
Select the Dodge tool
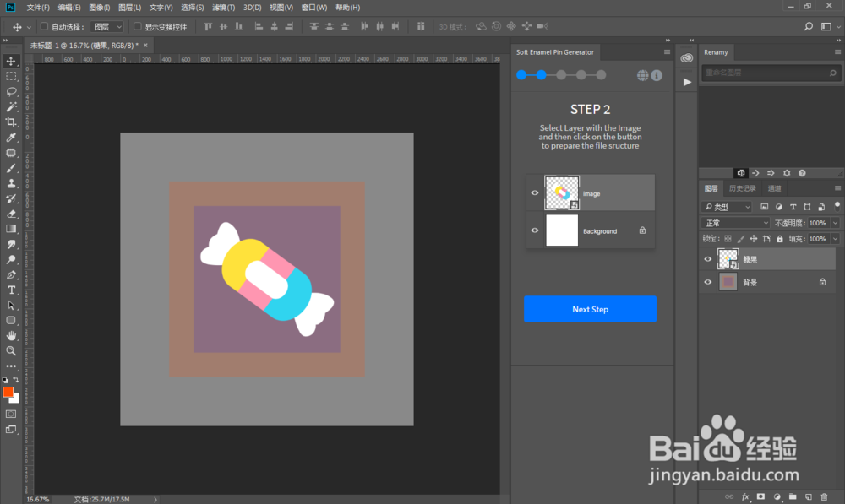(11, 259)
